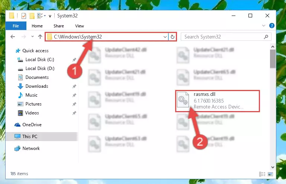The image size is (286, 184).
Task: Open Help with the question mark icon
Action: pos(271,26)
